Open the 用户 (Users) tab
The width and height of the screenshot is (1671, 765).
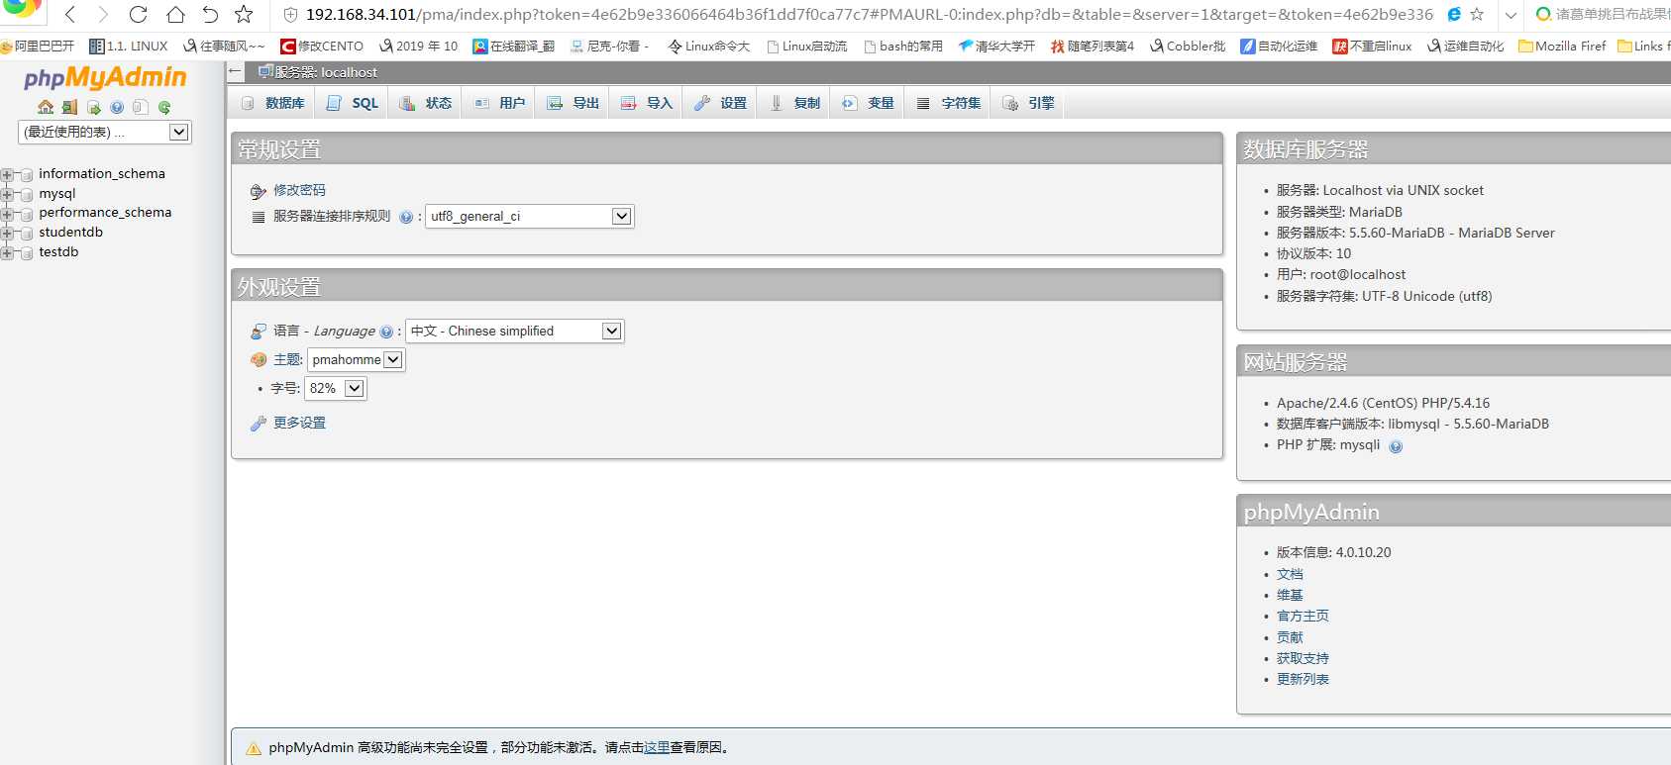click(499, 103)
